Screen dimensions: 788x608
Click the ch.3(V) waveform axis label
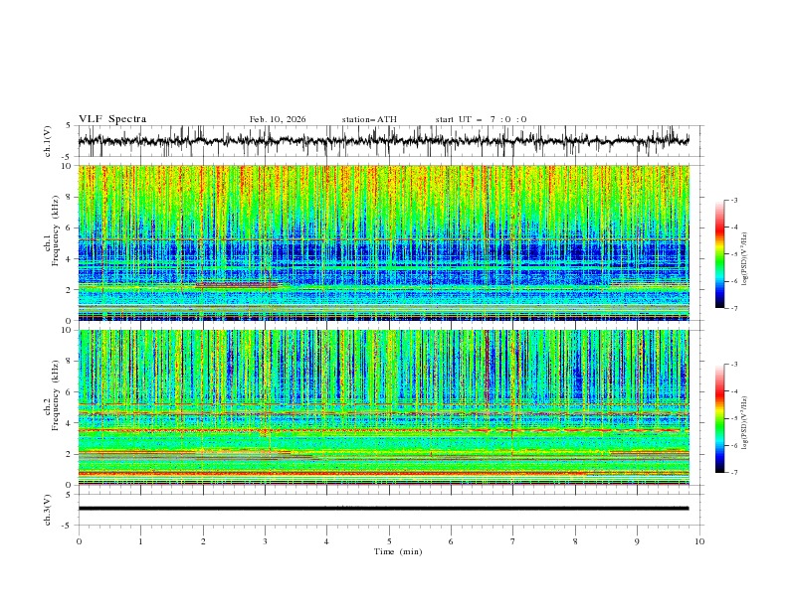click(48, 508)
